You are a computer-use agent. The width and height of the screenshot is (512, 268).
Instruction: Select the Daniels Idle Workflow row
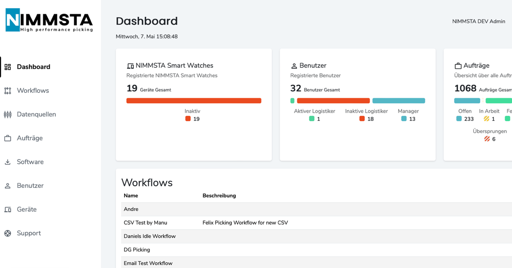(x=317, y=236)
